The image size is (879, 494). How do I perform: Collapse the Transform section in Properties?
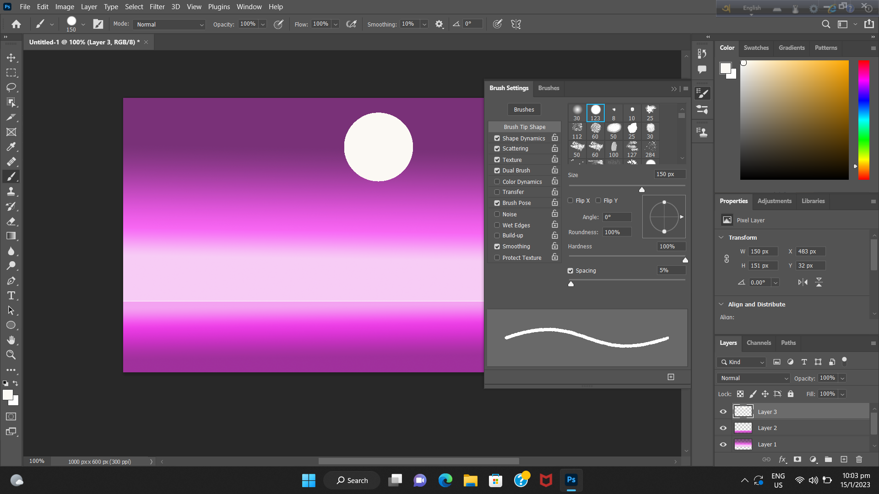pyautogui.click(x=722, y=237)
